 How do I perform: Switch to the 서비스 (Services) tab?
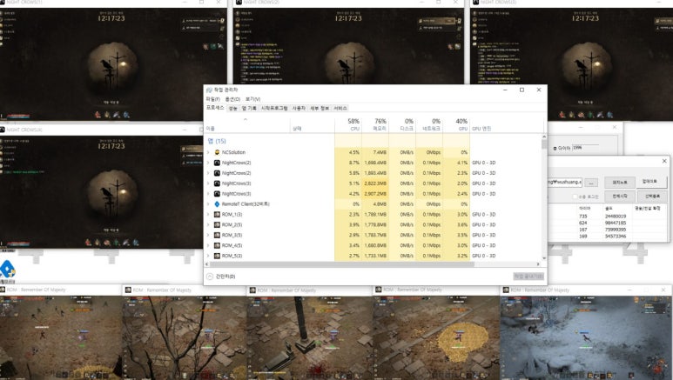pyautogui.click(x=340, y=108)
